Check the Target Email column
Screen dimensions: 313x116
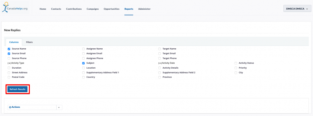click(160, 53)
